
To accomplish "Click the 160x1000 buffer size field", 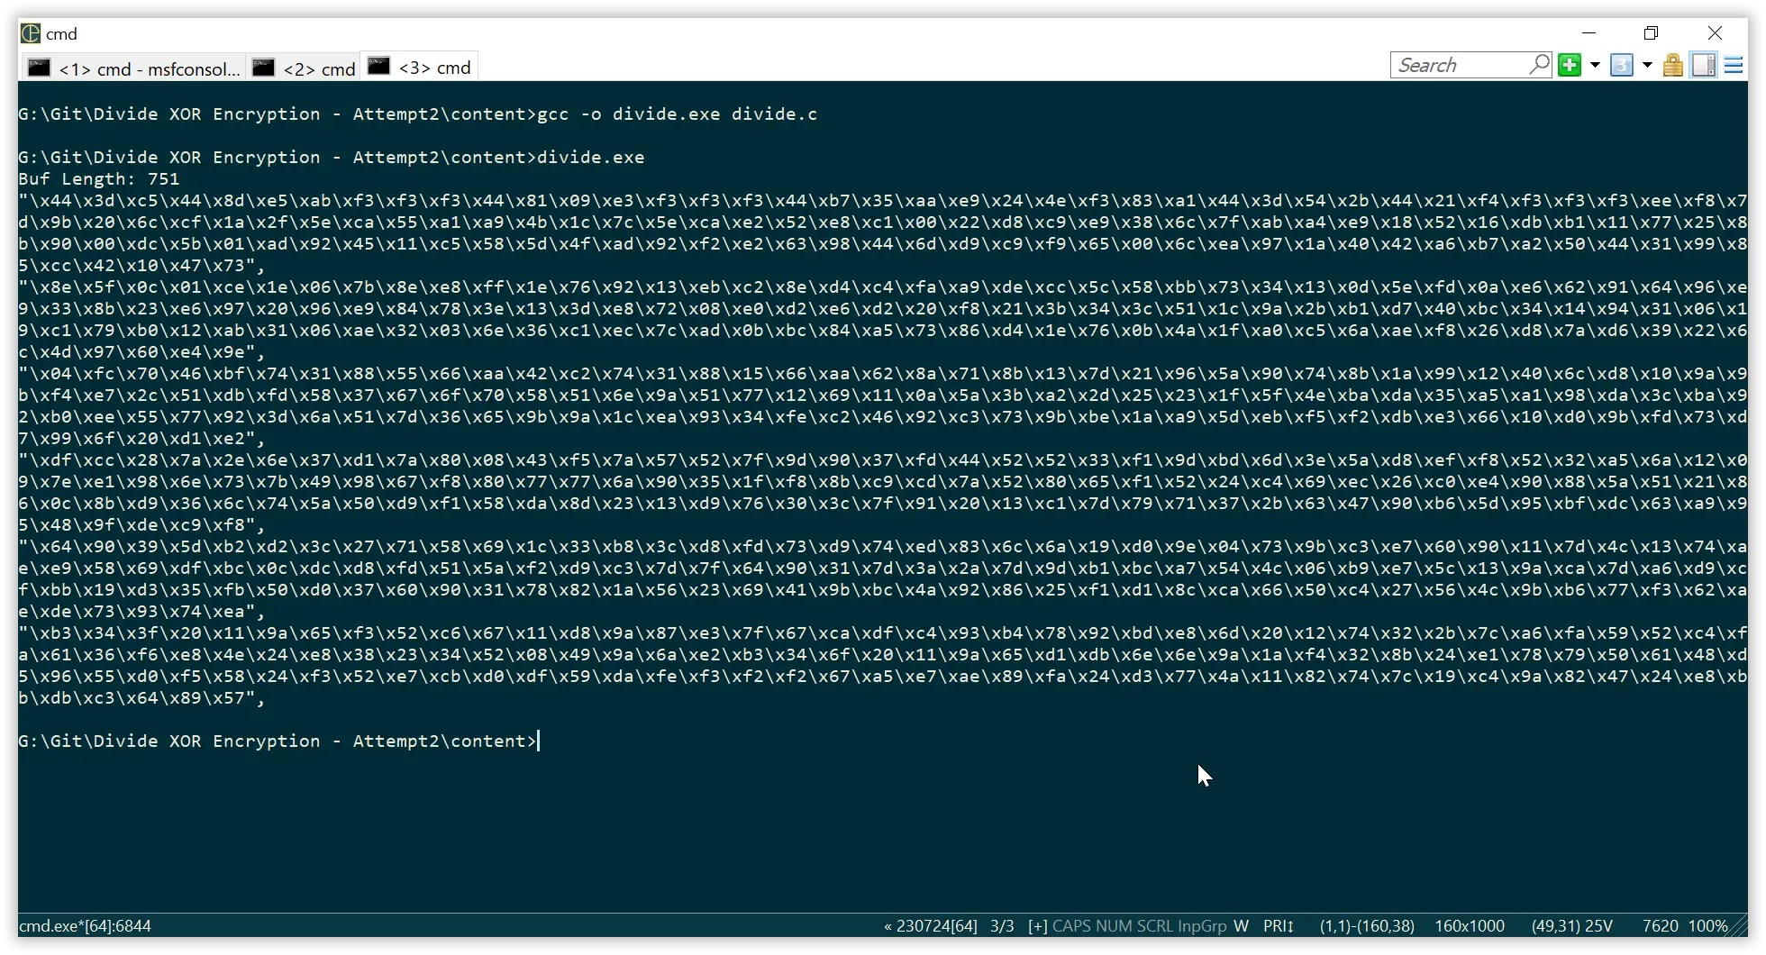I will 1470,925.
